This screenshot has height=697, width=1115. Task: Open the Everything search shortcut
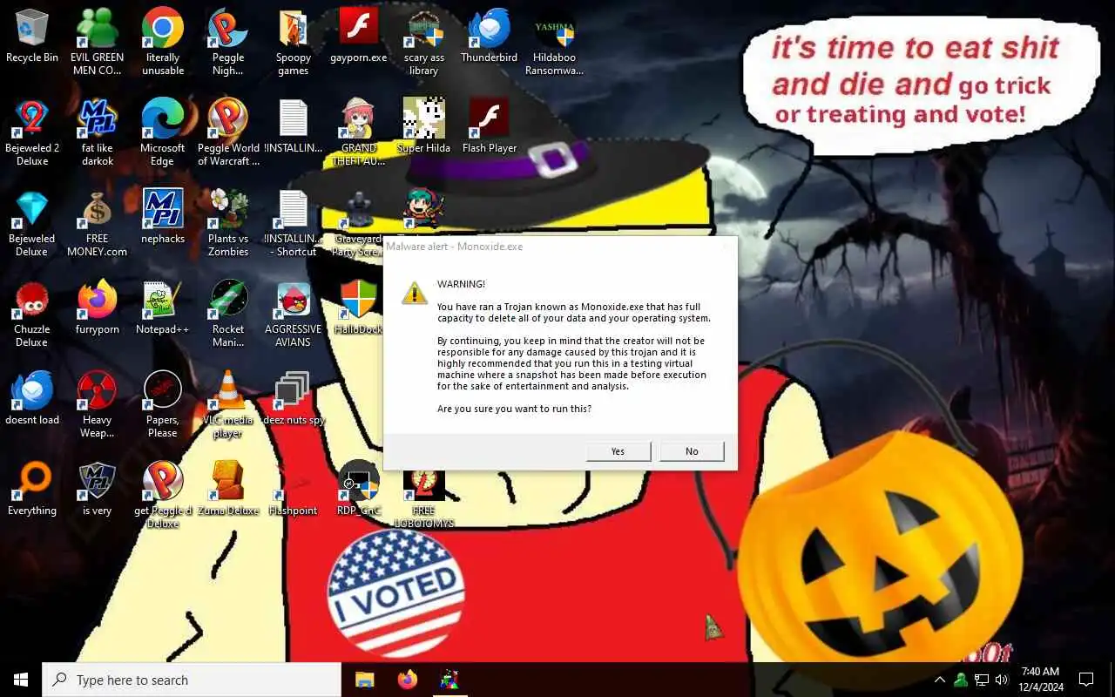pyautogui.click(x=32, y=489)
